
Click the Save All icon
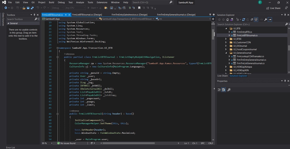click(32, 8)
